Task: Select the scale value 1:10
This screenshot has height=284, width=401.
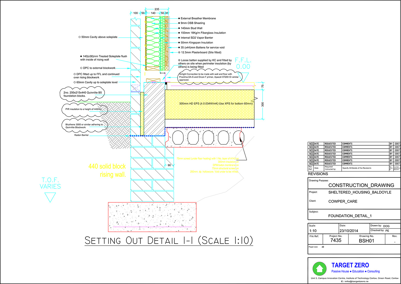Action: pos(313,231)
